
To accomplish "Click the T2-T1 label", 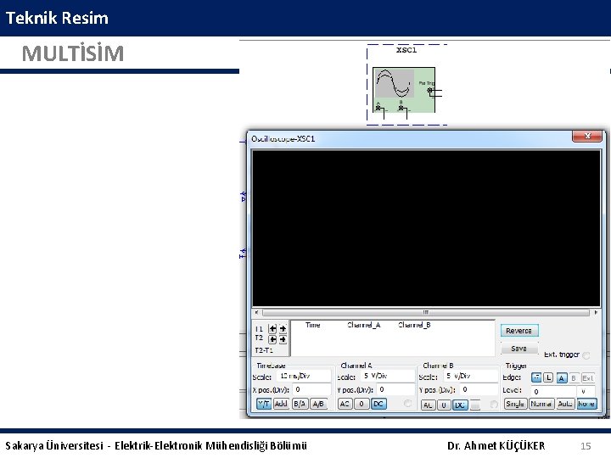I will coord(264,350).
